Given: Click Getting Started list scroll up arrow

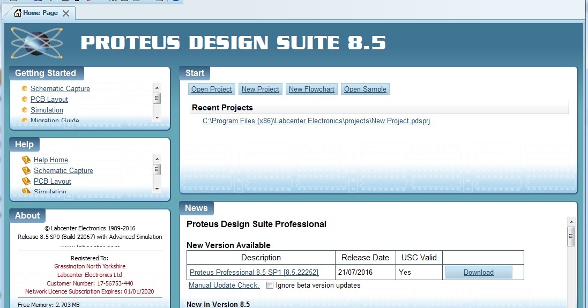Looking at the screenshot, I should point(157,88).
